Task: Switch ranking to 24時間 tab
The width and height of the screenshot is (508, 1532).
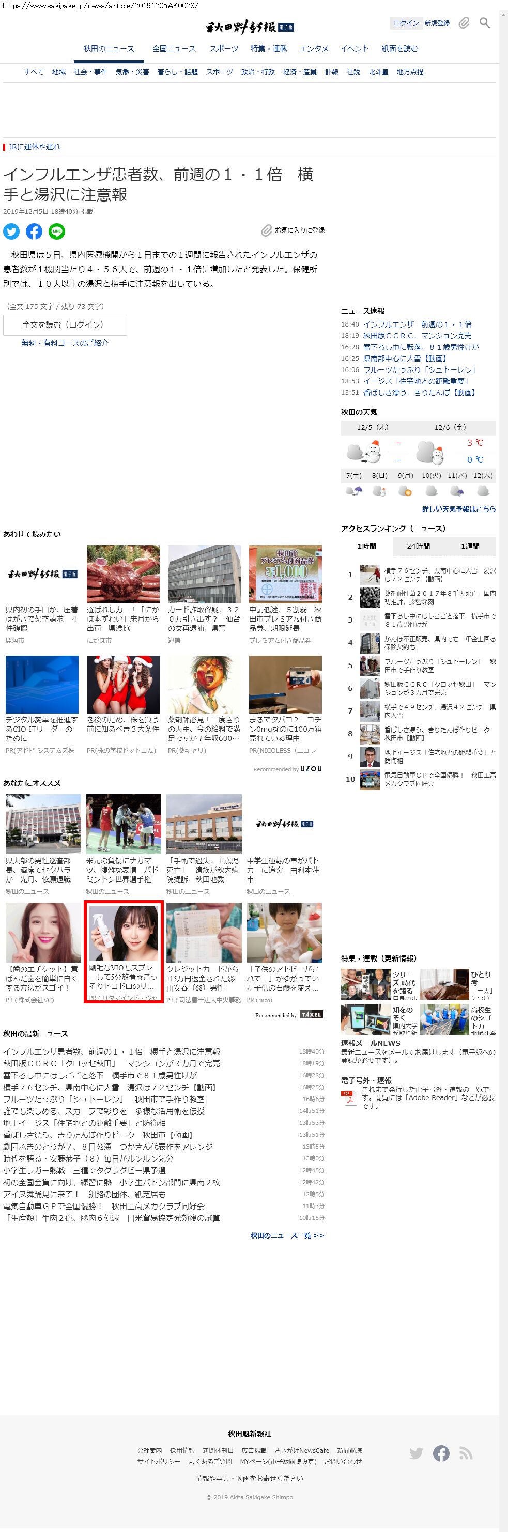Action: (418, 546)
